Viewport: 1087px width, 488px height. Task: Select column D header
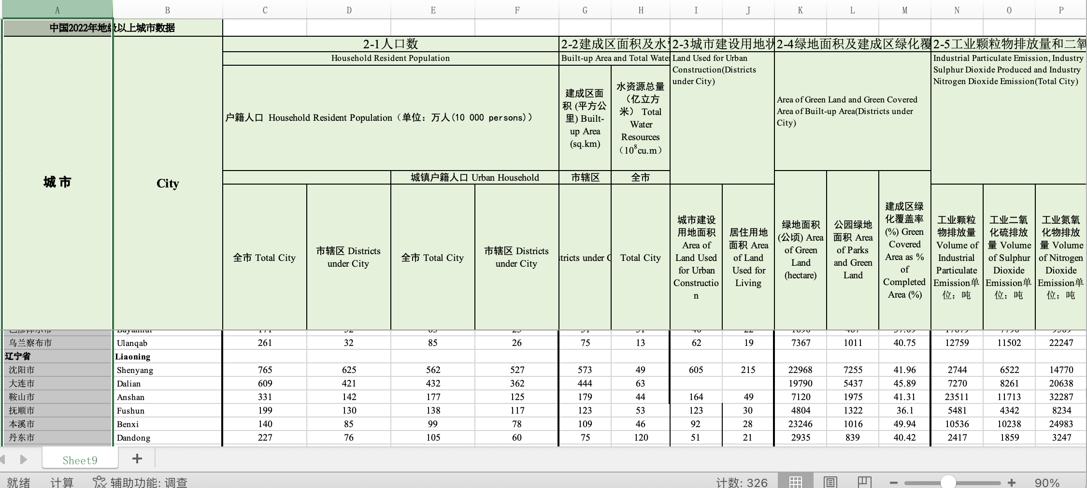tap(349, 10)
